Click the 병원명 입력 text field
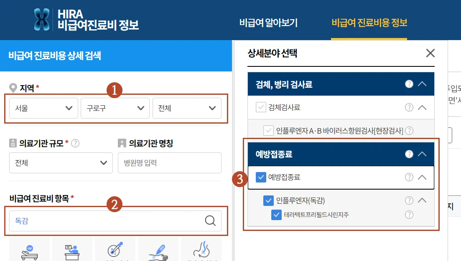The height and width of the screenshot is (261, 461). [170, 163]
